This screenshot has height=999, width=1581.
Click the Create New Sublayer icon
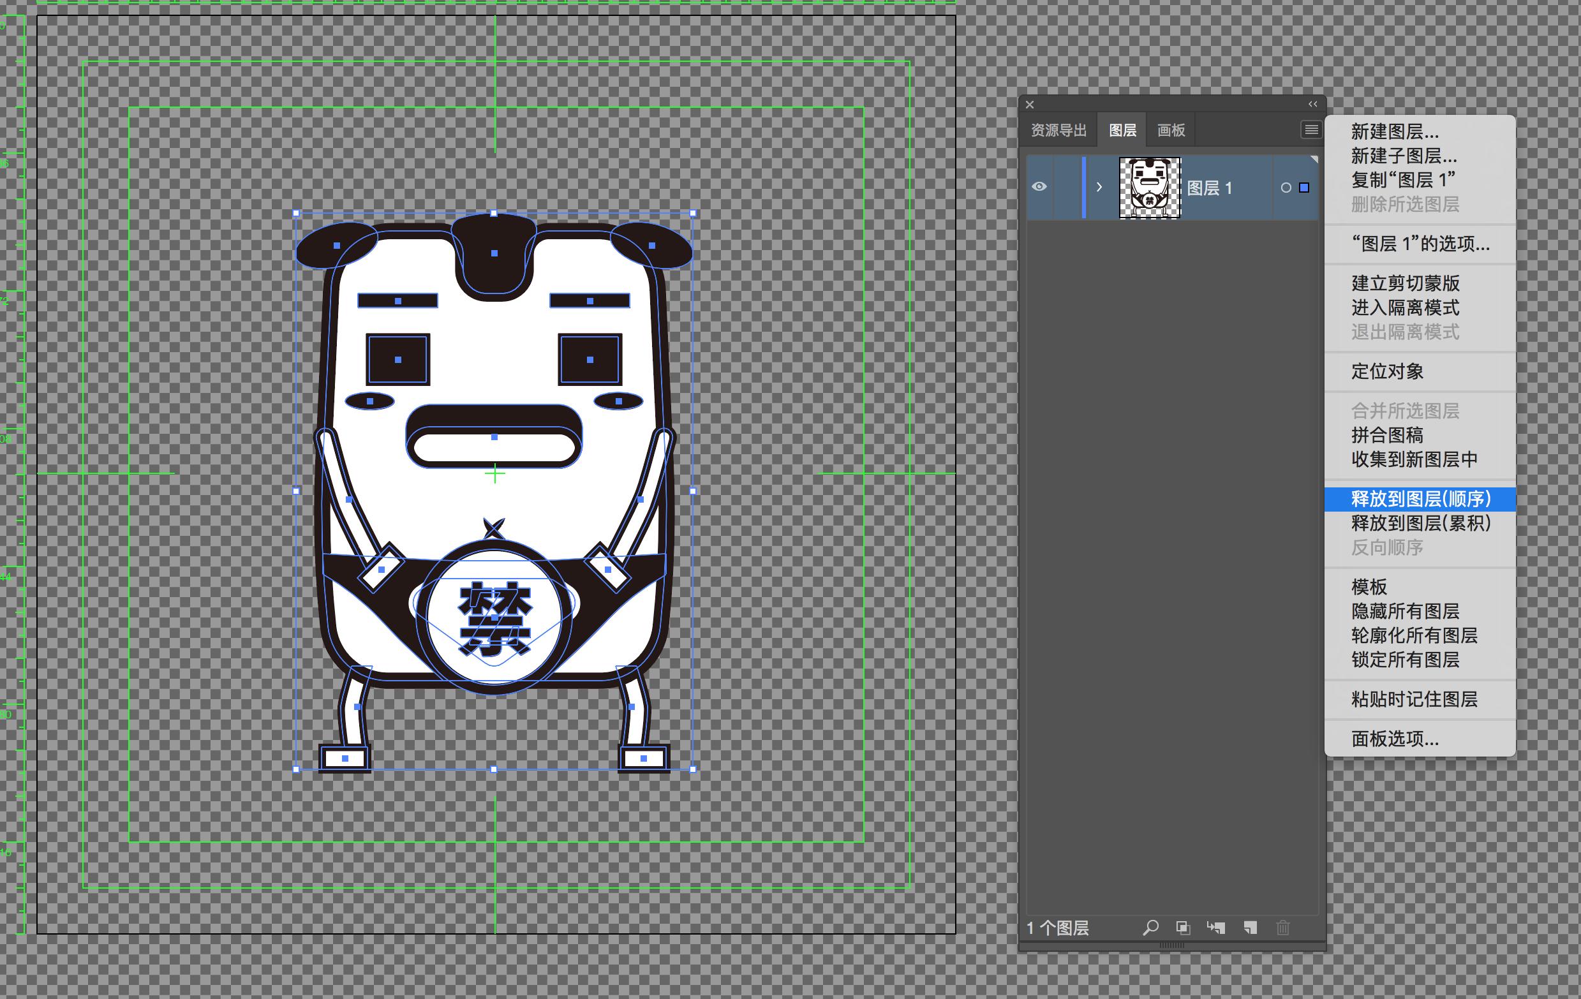(1215, 928)
